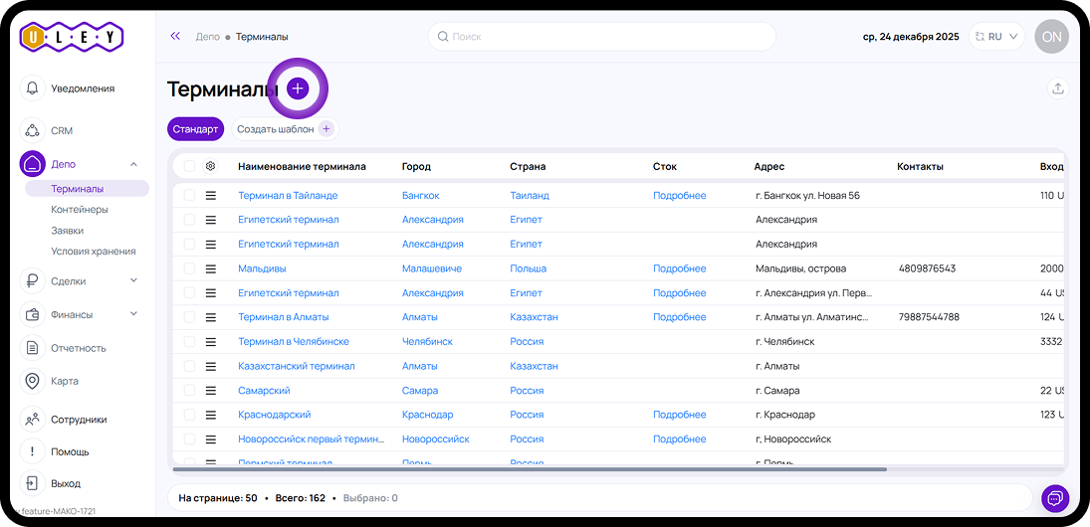
Task: Open Сделки ruble icon
Action: pos(32,281)
